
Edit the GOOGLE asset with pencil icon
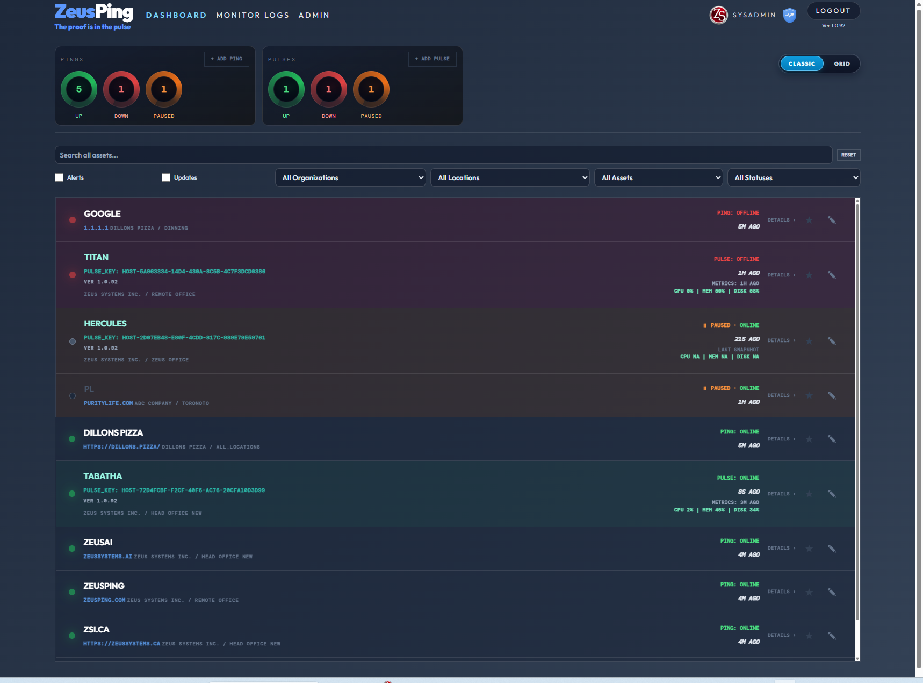832,220
